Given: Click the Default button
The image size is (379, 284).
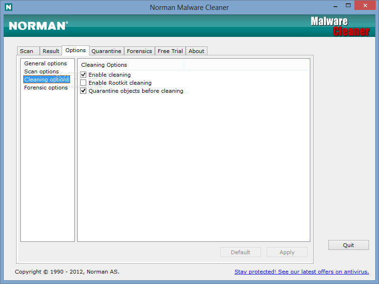Looking at the screenshot, I should (241, 252).
